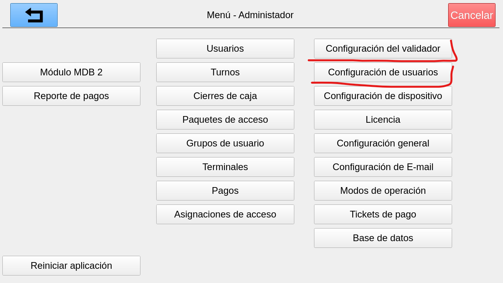Open Paquetes de acceso
The width and height of the screenshot is (503, 283).
(225, 120)
